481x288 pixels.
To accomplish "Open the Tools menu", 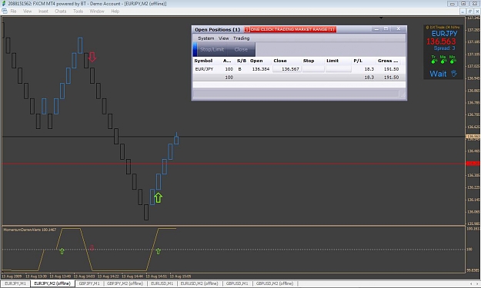I will (78, 12).
